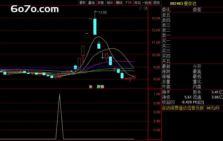
Task: Click the 收益 value -0.420
Action: [x=186, y=102]
